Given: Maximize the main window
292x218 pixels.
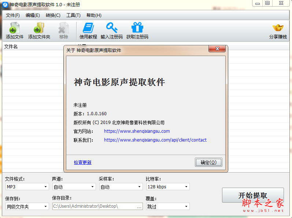Looking at the screenshot, I should (267, 3).
